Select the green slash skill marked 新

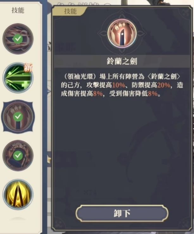(18, 78)
